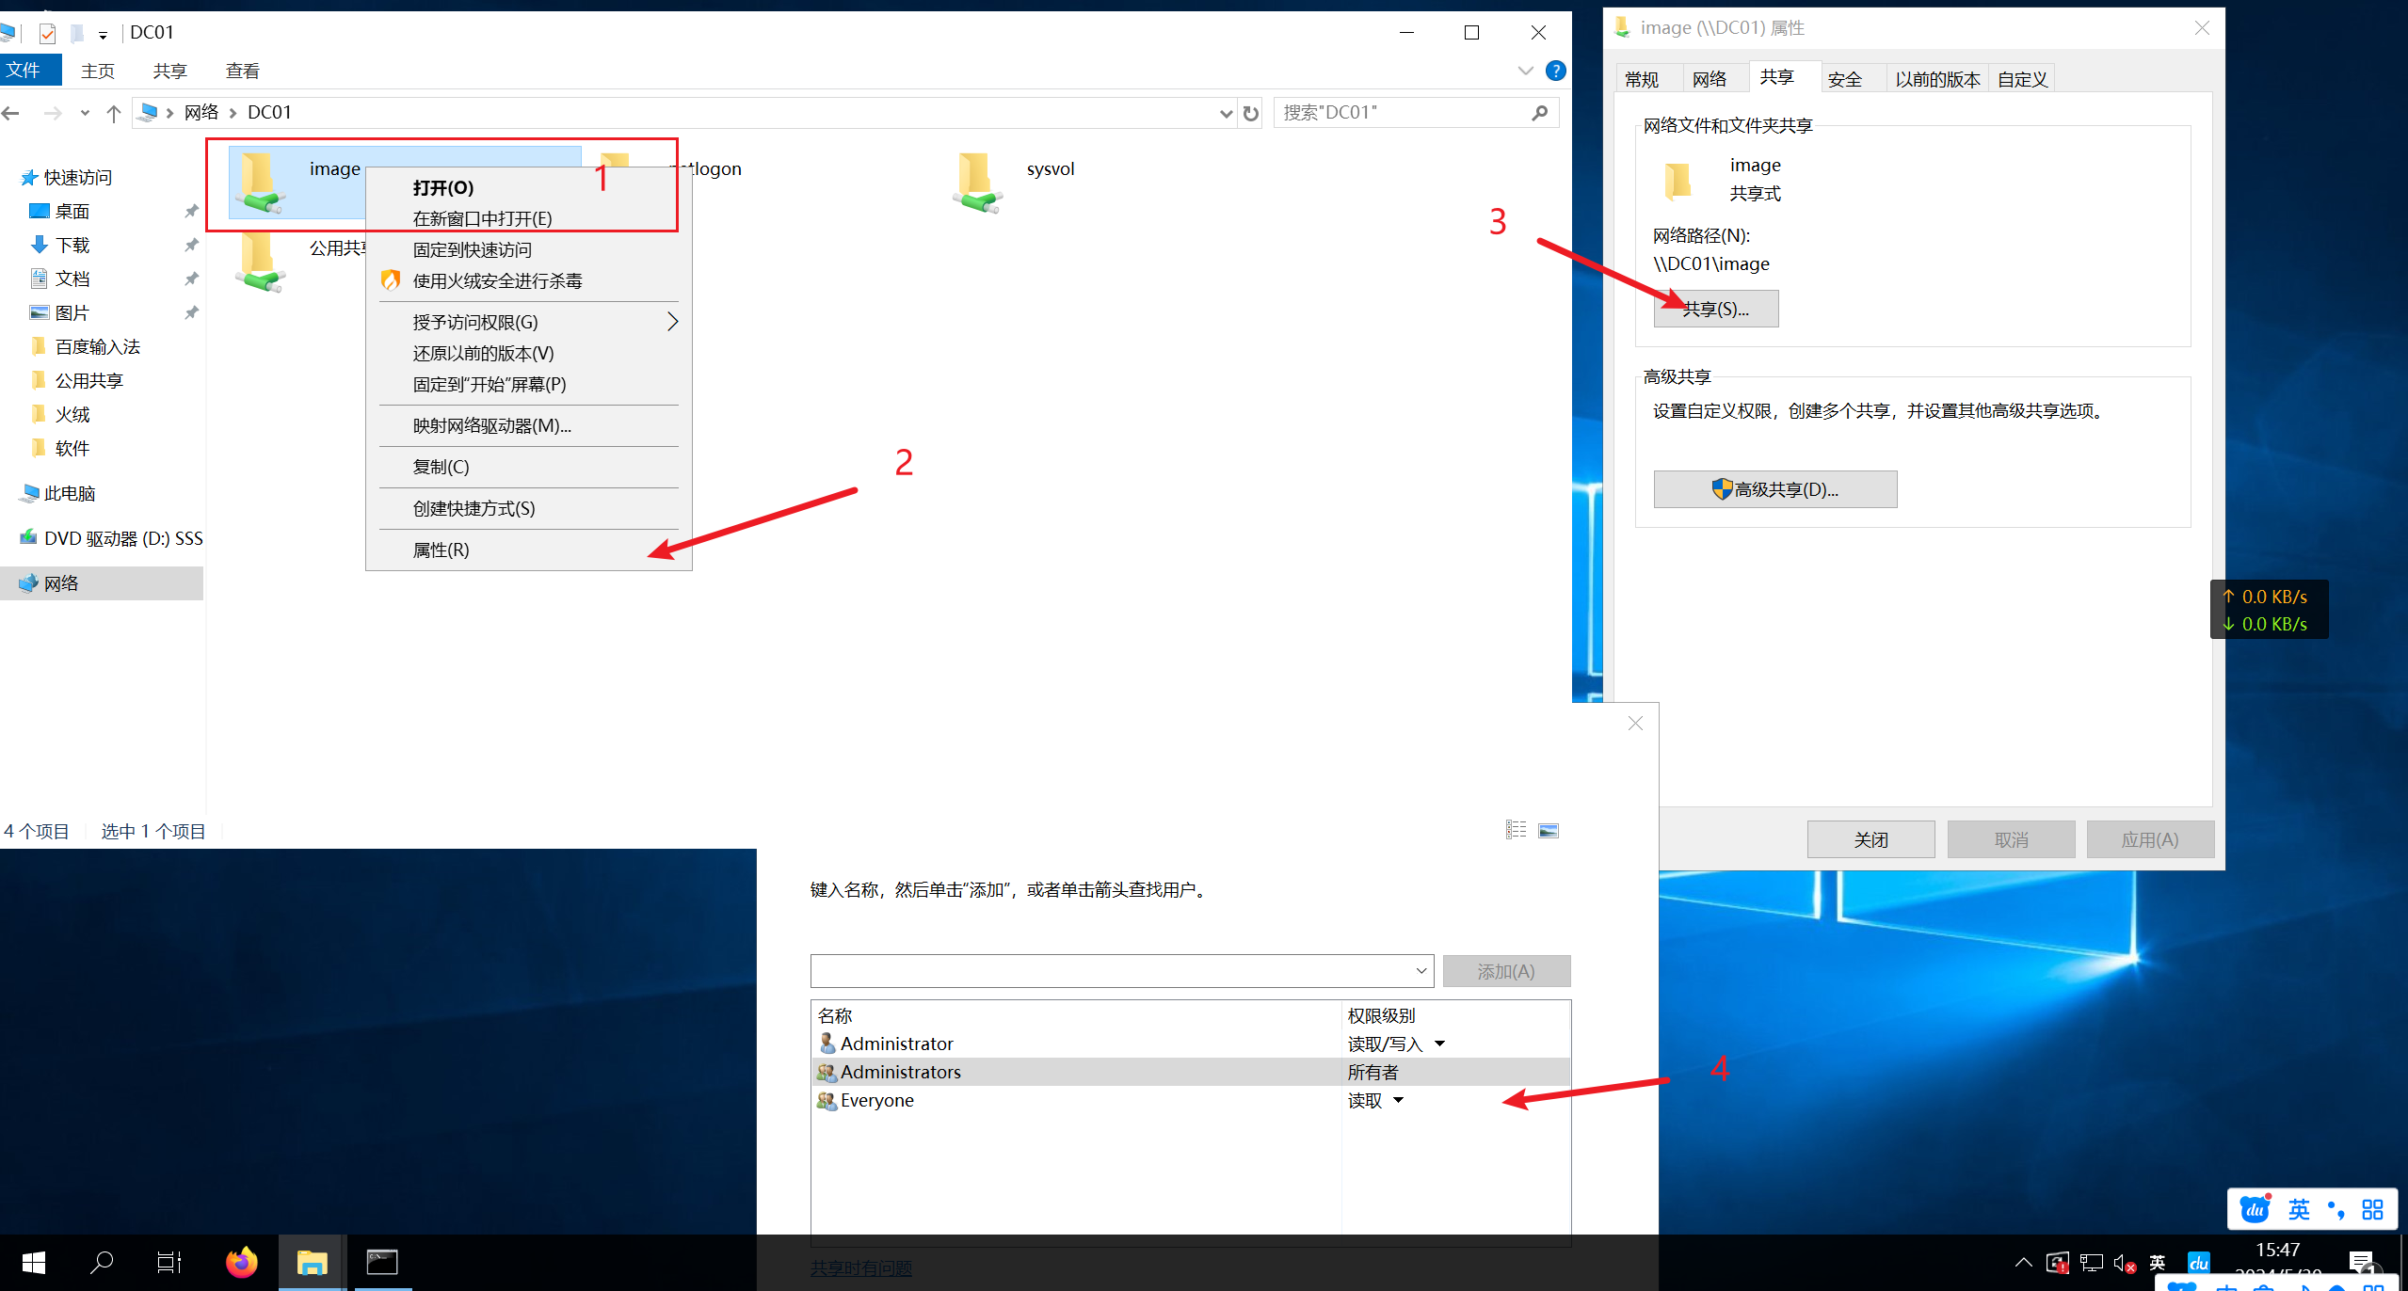The width and height of the screenshot is (2408, 1291).
Task: Click the user name input field
Action: pos(1111,971)
